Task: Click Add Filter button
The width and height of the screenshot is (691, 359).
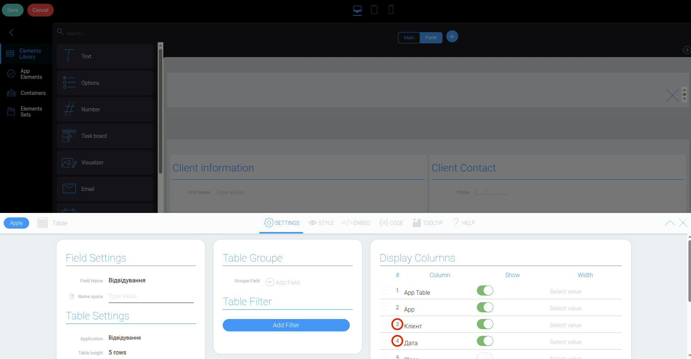Action: point(286,325)
